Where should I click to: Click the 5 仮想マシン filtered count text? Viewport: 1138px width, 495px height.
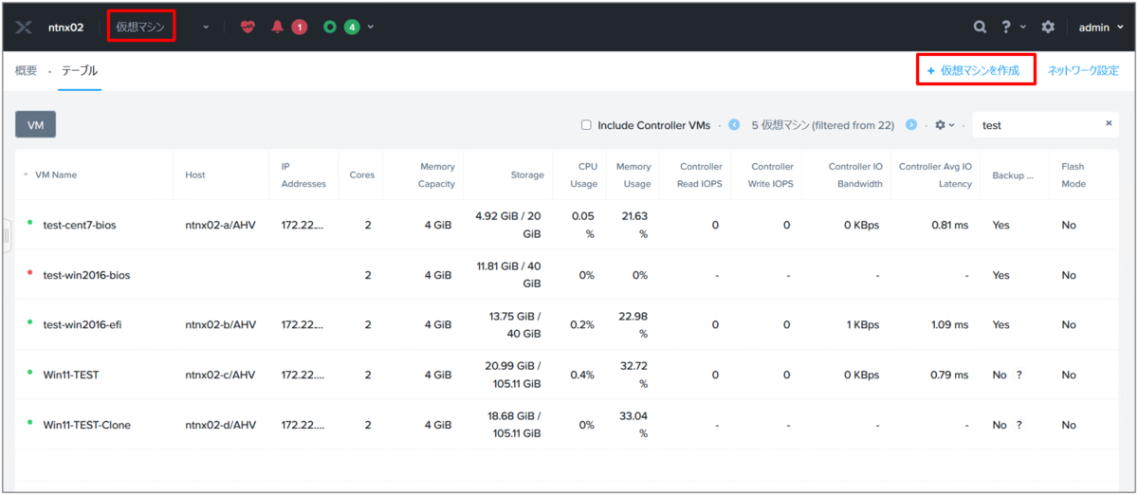coord(823,125)
